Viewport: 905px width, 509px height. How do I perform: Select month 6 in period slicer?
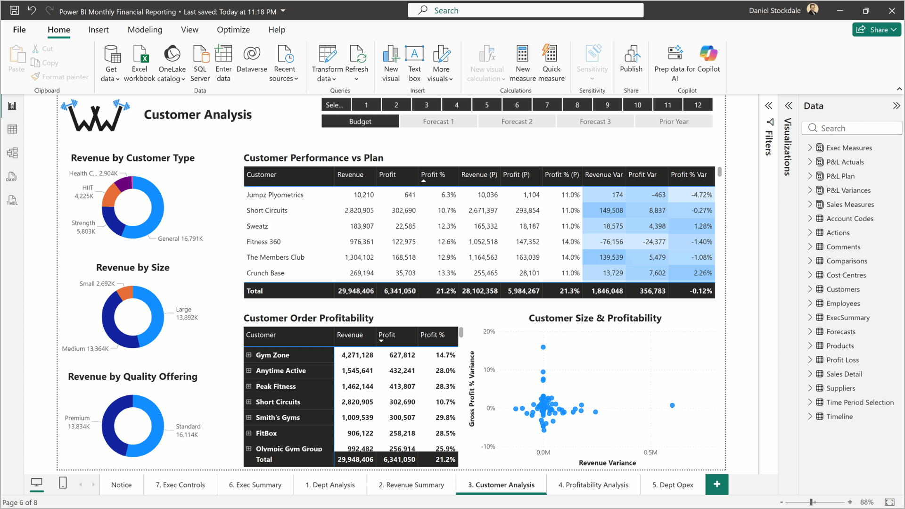point(517,105)
